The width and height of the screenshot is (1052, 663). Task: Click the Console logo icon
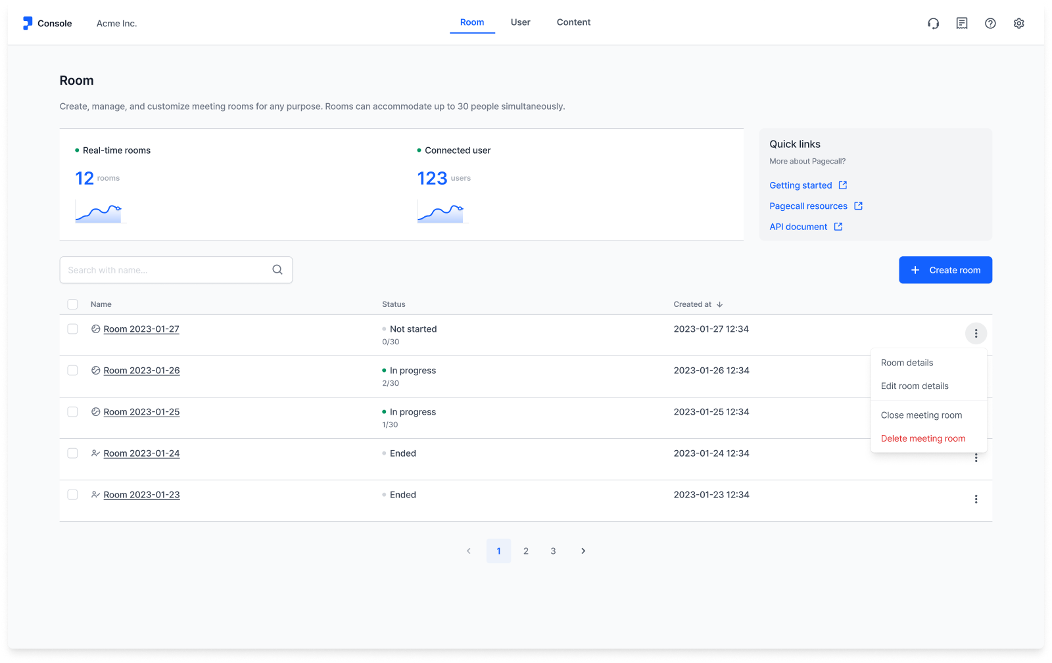point(27,23)
